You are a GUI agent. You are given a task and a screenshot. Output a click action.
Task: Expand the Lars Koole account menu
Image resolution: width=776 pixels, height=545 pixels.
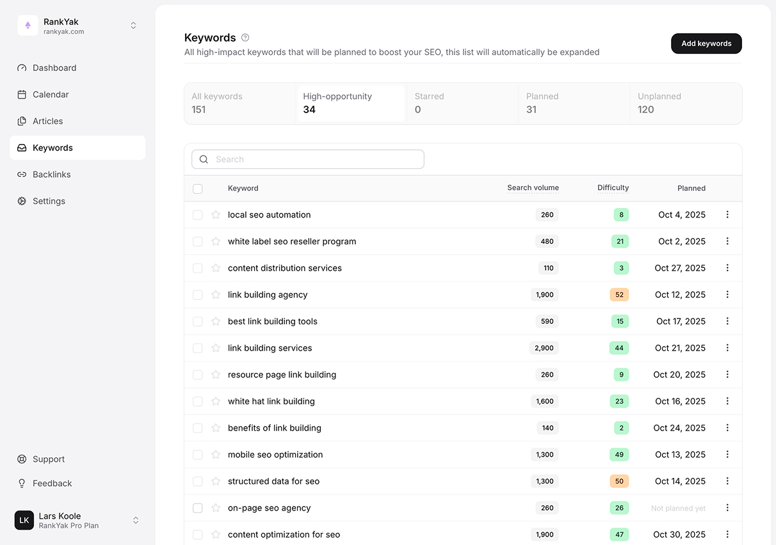point(136,521)
